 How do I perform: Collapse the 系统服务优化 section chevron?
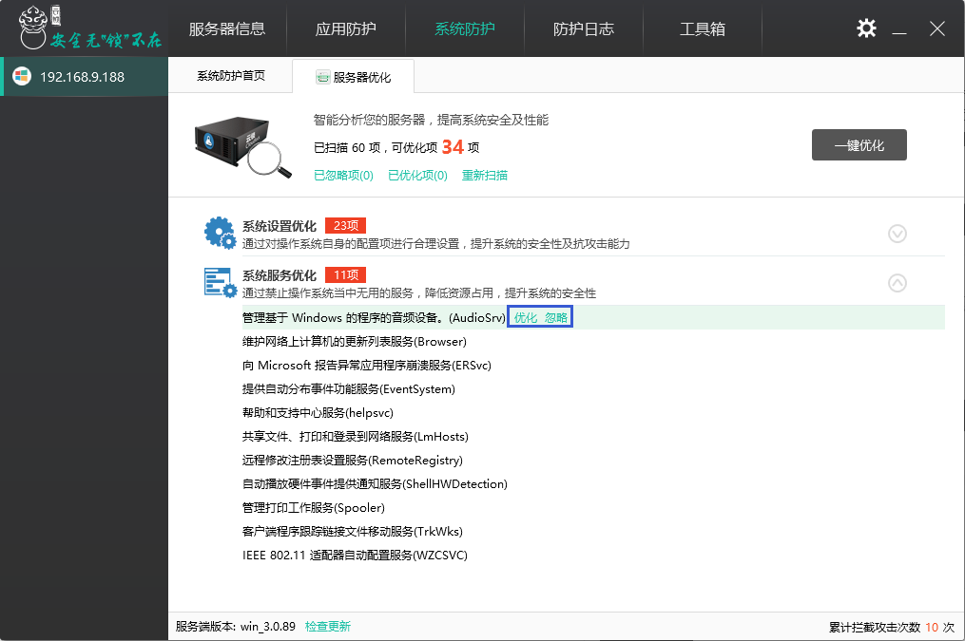click(897, 282)
